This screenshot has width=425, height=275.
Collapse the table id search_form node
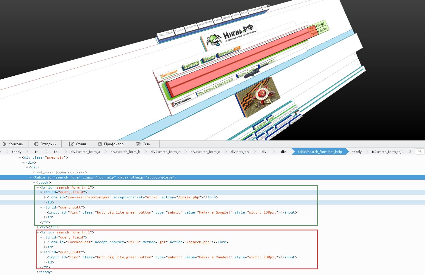click(31, 177)
